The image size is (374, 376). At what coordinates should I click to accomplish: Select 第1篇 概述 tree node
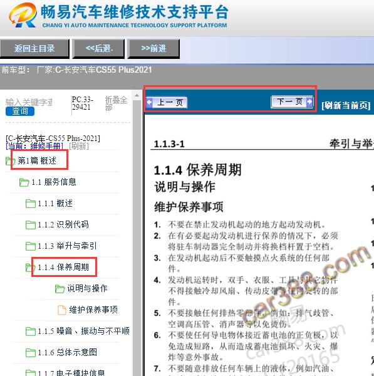pos(37,160)
